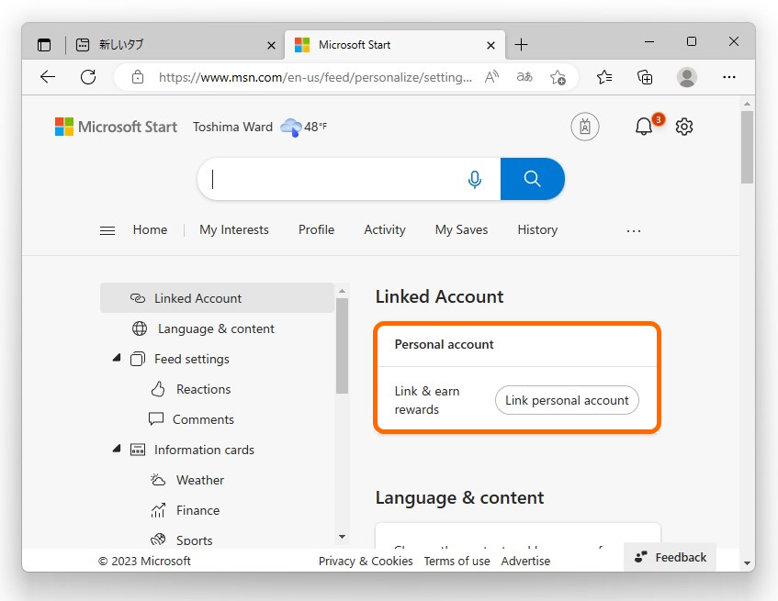The width and height of the screenshot is (778, 601).
Task: Click the Microsoft Start logo
Action: coord(116,127)
